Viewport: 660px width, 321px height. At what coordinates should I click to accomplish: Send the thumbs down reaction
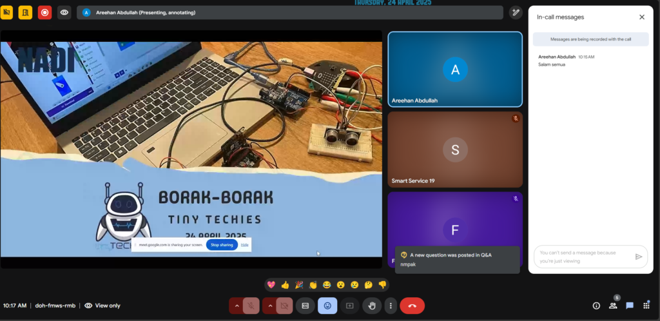click(382, 285)
